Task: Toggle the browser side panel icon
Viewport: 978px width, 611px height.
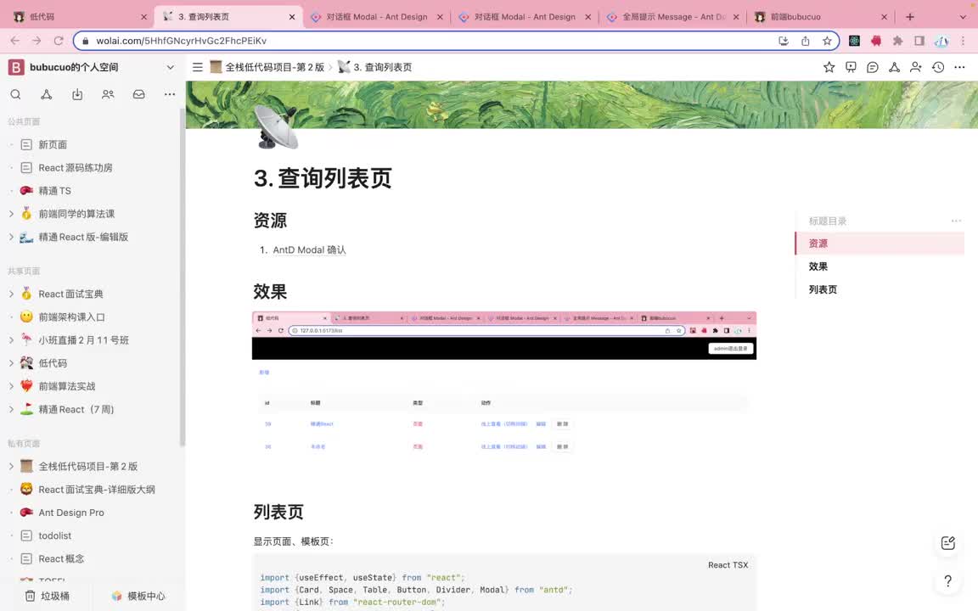Action: tap(919, 41)
